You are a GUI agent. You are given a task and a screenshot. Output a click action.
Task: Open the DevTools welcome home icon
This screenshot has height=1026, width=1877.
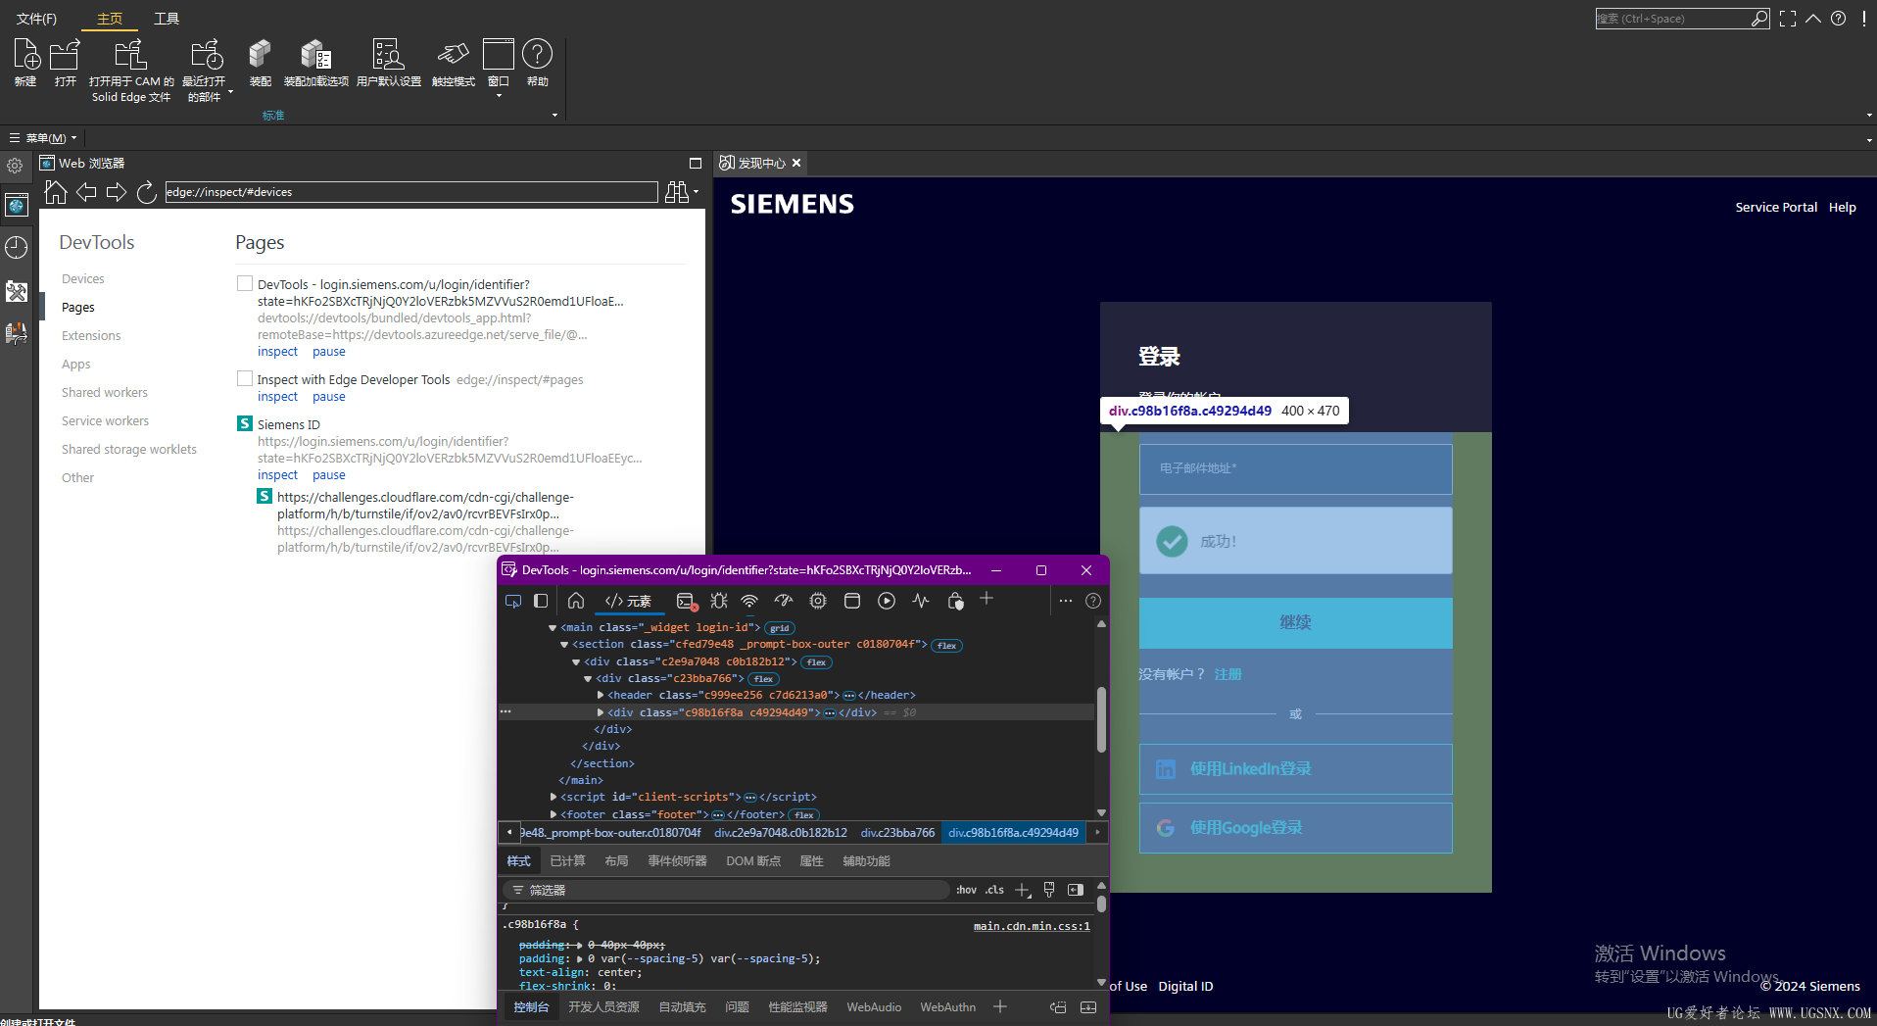576,601
